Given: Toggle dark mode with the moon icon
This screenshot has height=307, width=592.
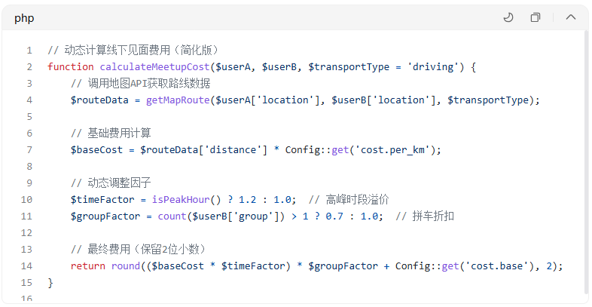Looking at the screenshot, I should pyautogui.click(x=508, y=17).
